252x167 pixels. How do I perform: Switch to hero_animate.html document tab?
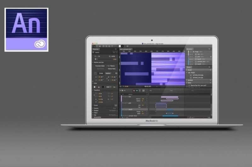pos(126,49)
